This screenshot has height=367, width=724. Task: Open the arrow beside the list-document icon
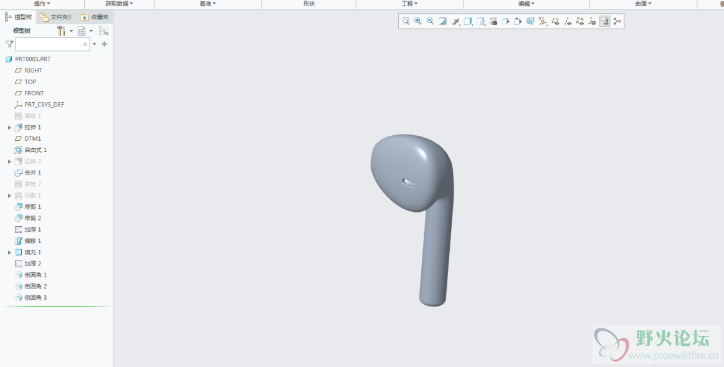[x=91, y=31]
